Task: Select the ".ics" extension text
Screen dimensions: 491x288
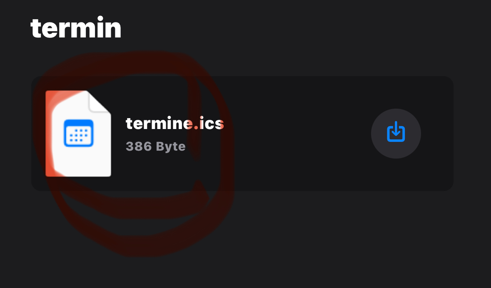Action: pos(209,123)
